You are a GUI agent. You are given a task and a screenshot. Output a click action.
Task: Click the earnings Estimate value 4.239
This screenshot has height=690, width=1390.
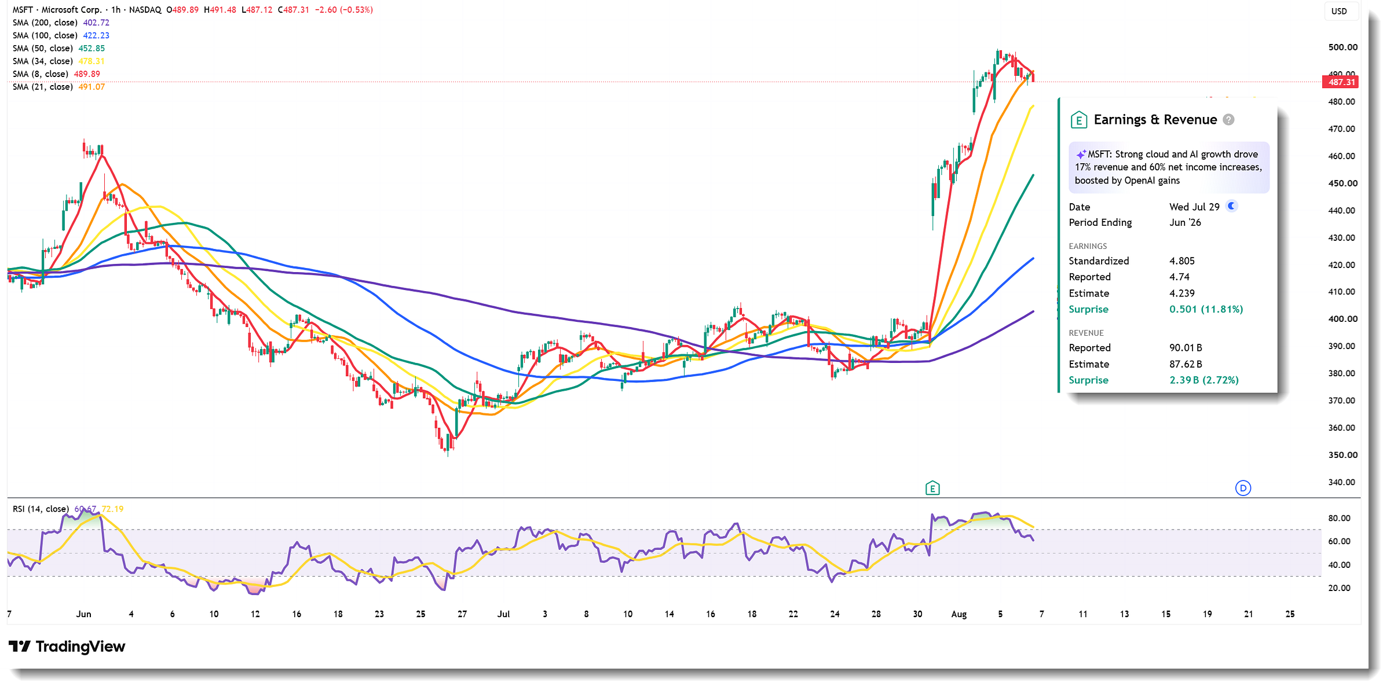(x=1182, y=293)
